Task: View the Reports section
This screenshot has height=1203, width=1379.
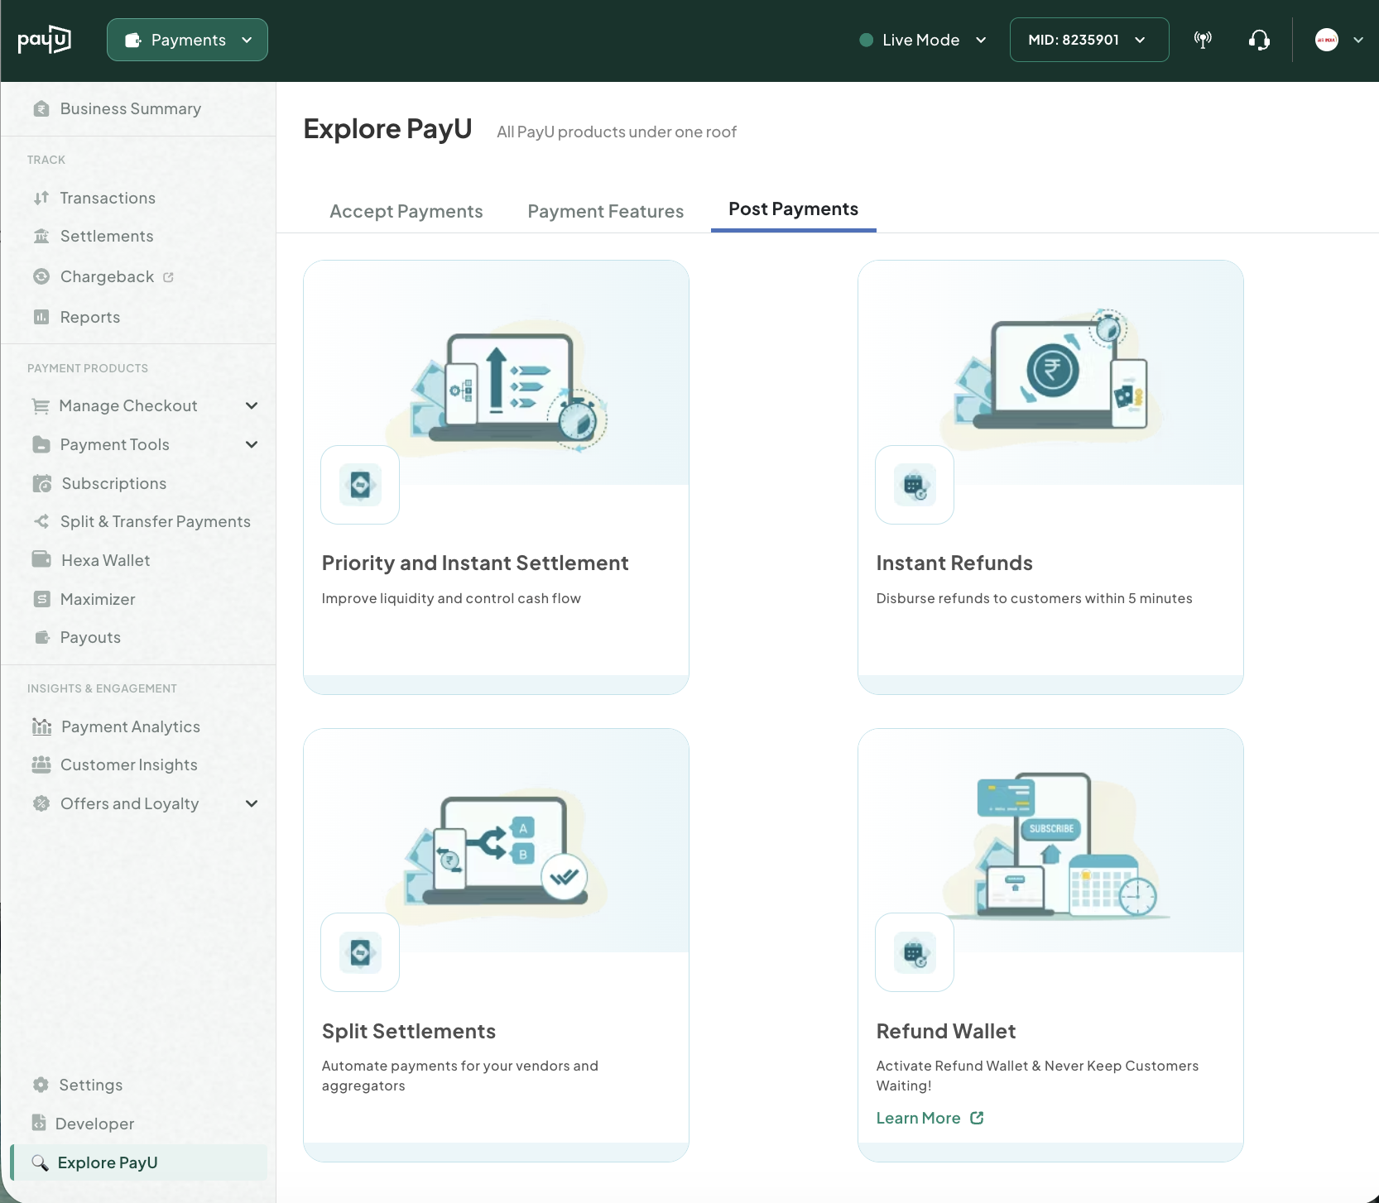Action: (89, 317)
